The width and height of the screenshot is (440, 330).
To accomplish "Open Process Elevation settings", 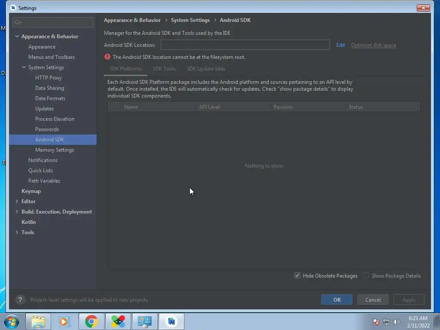I will pos(55,119).
